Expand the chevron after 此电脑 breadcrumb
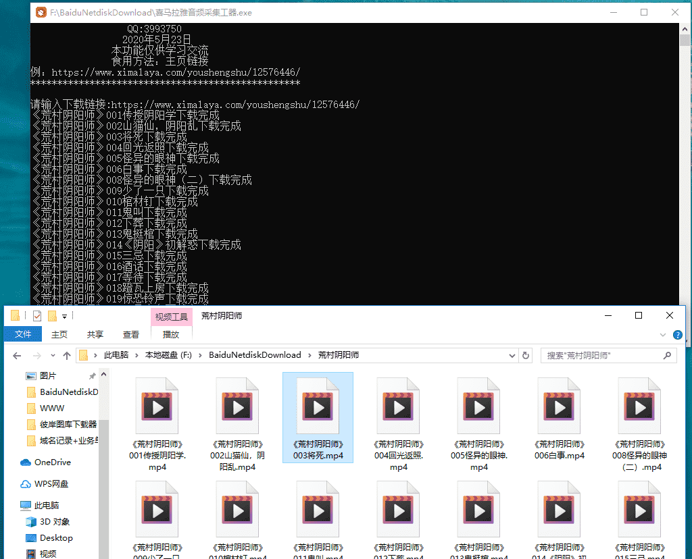Image resolution: width=692 pixels, height=559 pixels. 137,355
